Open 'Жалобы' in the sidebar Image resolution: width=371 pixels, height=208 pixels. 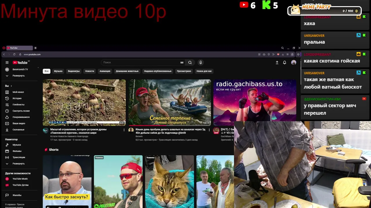(x=13, y=195)
